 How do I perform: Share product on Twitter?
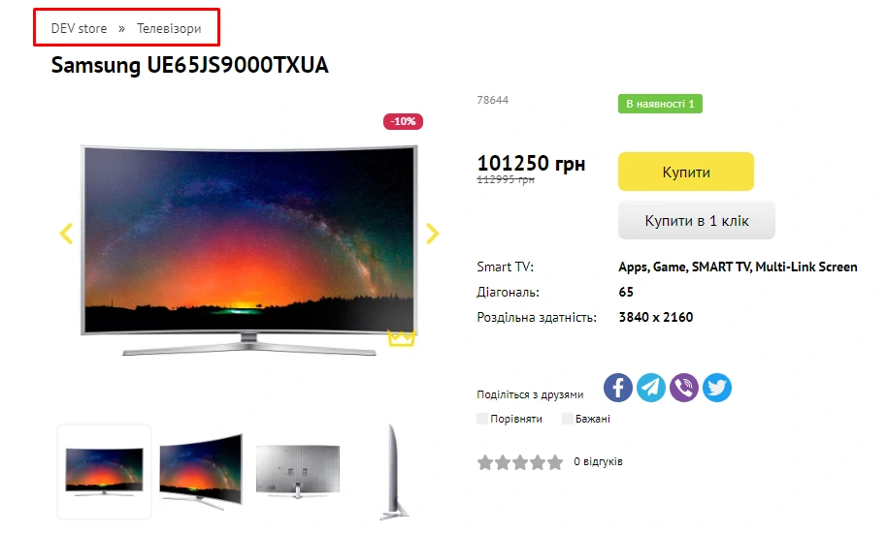click(717, 388)
